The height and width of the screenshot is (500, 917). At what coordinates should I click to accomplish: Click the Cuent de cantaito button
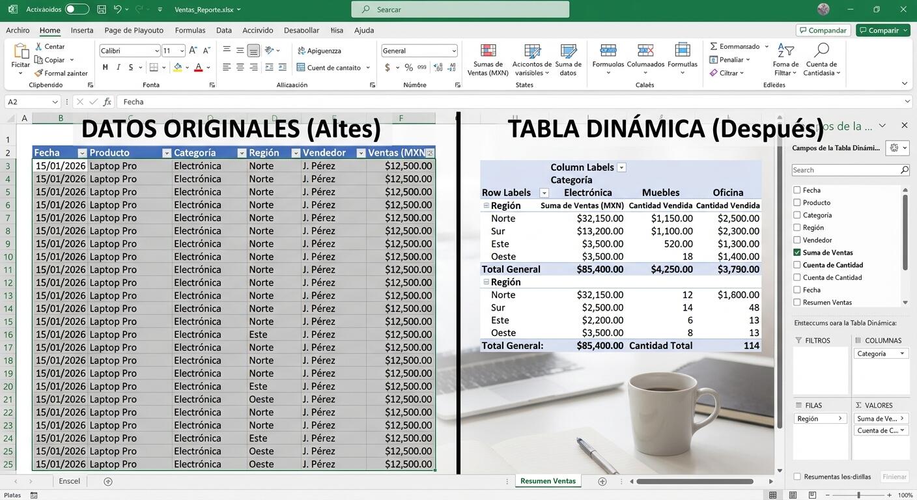point(333,67)
